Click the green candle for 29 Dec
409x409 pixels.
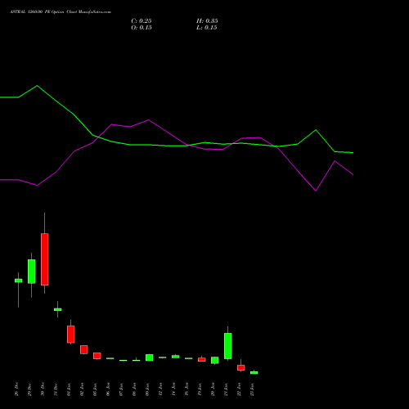pos(32,272)
